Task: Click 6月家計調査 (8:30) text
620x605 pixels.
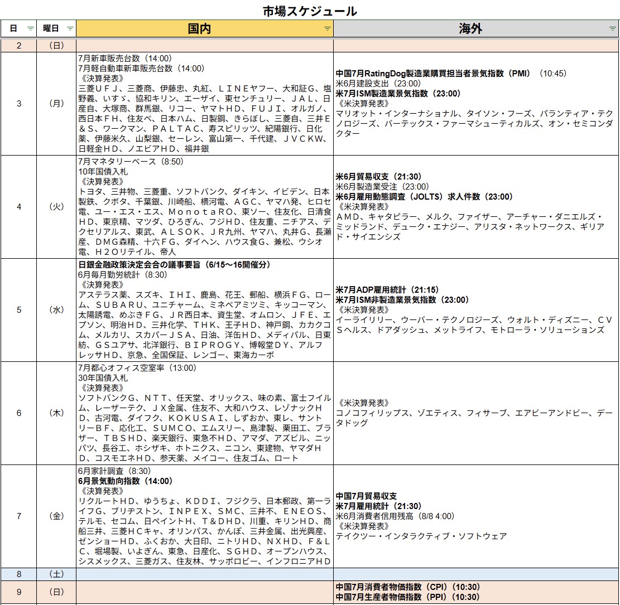Action: 114,471
